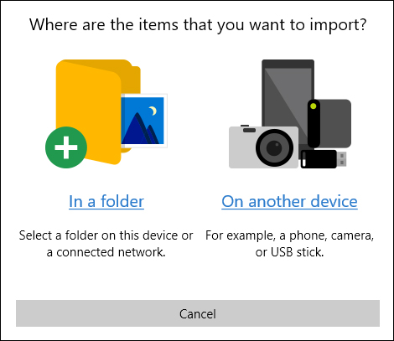Click the green LED on the dongle
This screenshot has width=394, height=341.
314,106
